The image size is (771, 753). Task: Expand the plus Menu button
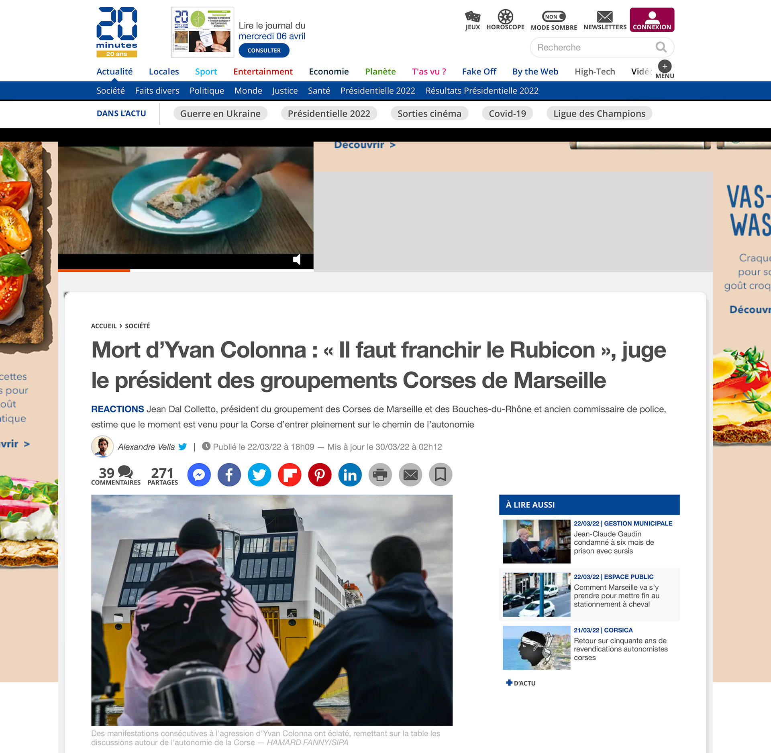click(665, 69)
